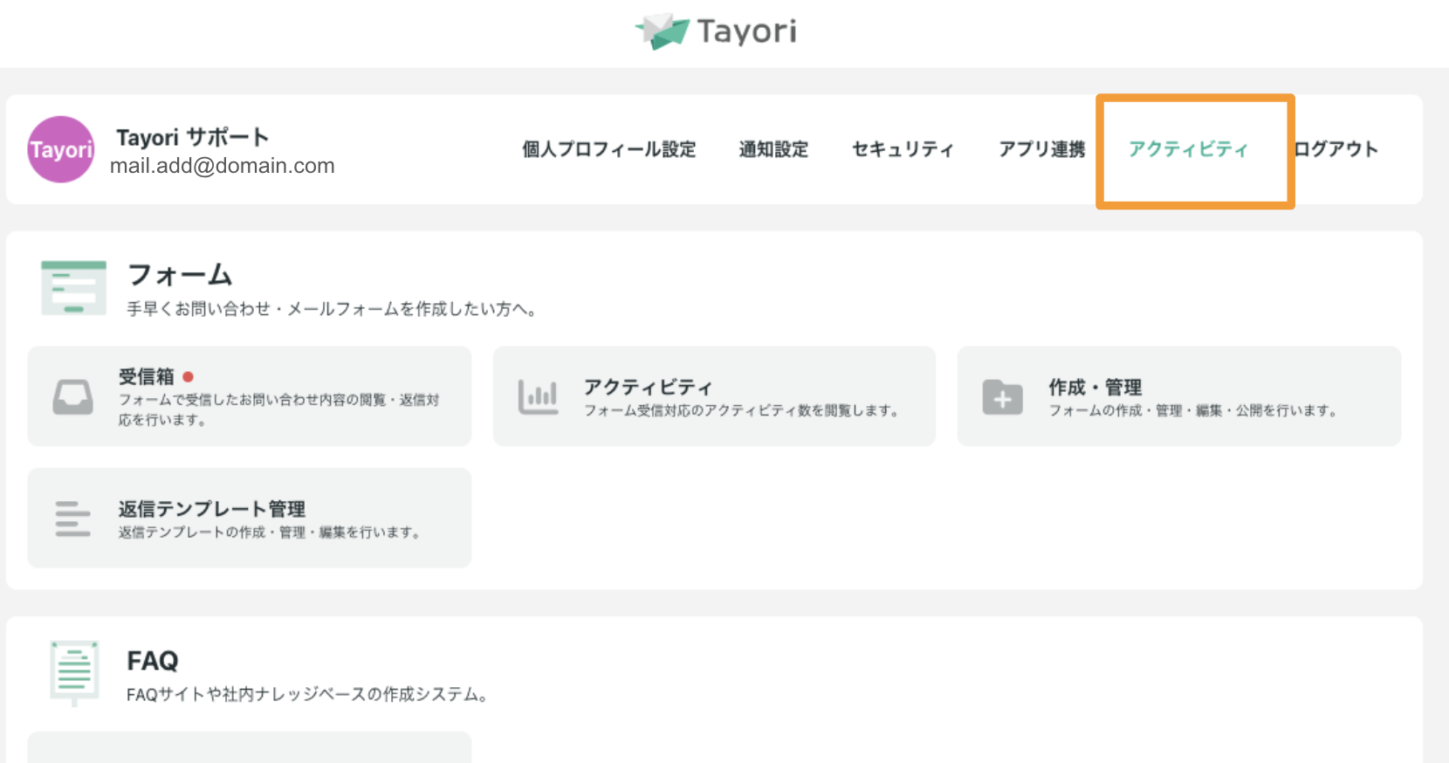This screenshot has width=1449, height=763.
Task: Click ログアウト to sign out
Action: [x=1336, y=149]
